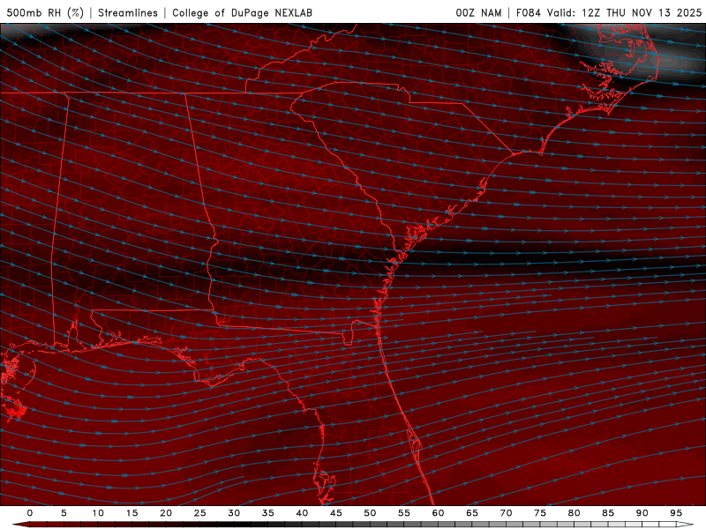The height and width of the screenshot is (529, 706).
Task: Click the "40" label on the color scale
Action: pos(302,513)
